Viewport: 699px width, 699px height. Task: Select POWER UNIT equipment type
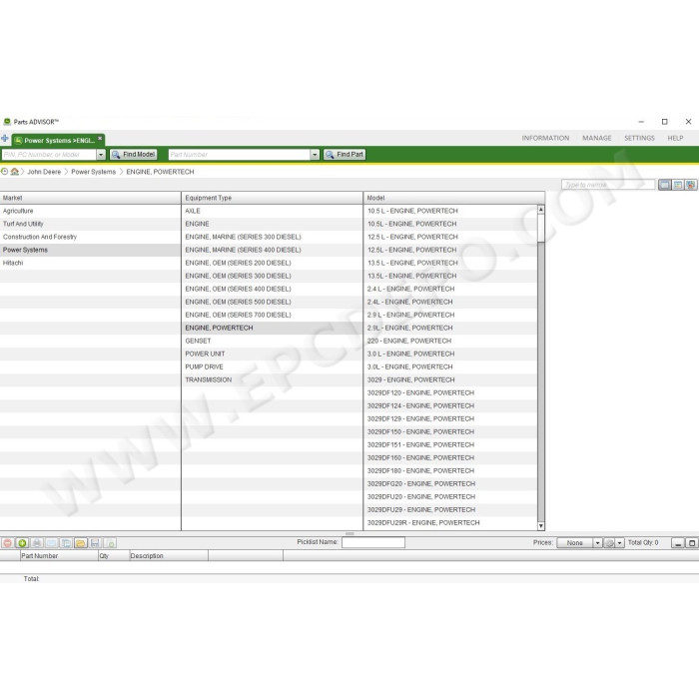point(272,353)
